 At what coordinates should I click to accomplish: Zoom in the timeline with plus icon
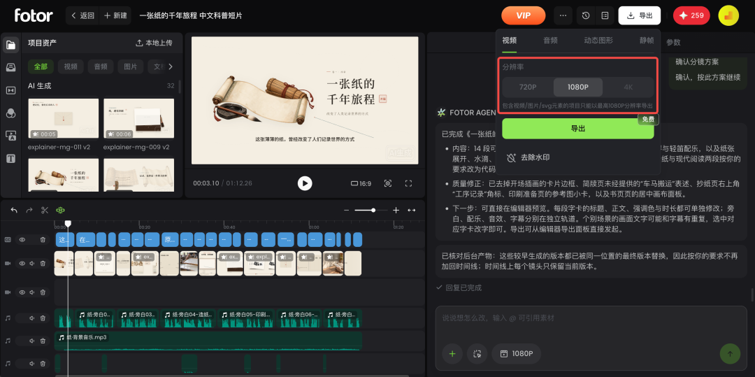(396, 211)
